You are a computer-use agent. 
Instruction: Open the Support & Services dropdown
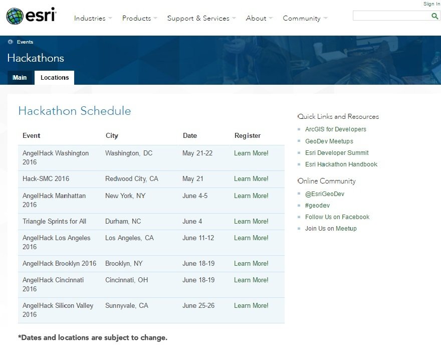pyautogui.click(x=201, y=18)
